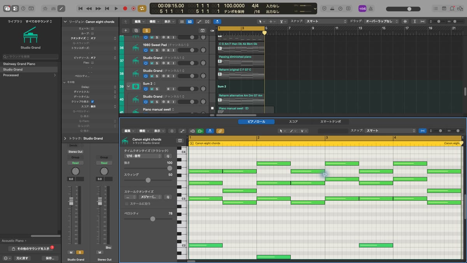467x263 pixels.
Task: Switch to the スマートテンポ tab
Action: tap(330, 122)
